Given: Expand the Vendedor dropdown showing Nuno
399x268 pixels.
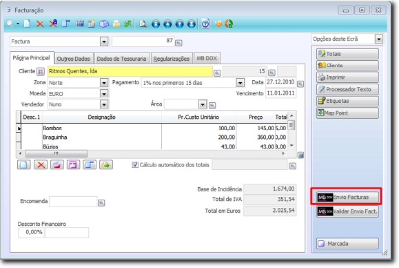Looking at the screenshot, I should pos(104,104).
